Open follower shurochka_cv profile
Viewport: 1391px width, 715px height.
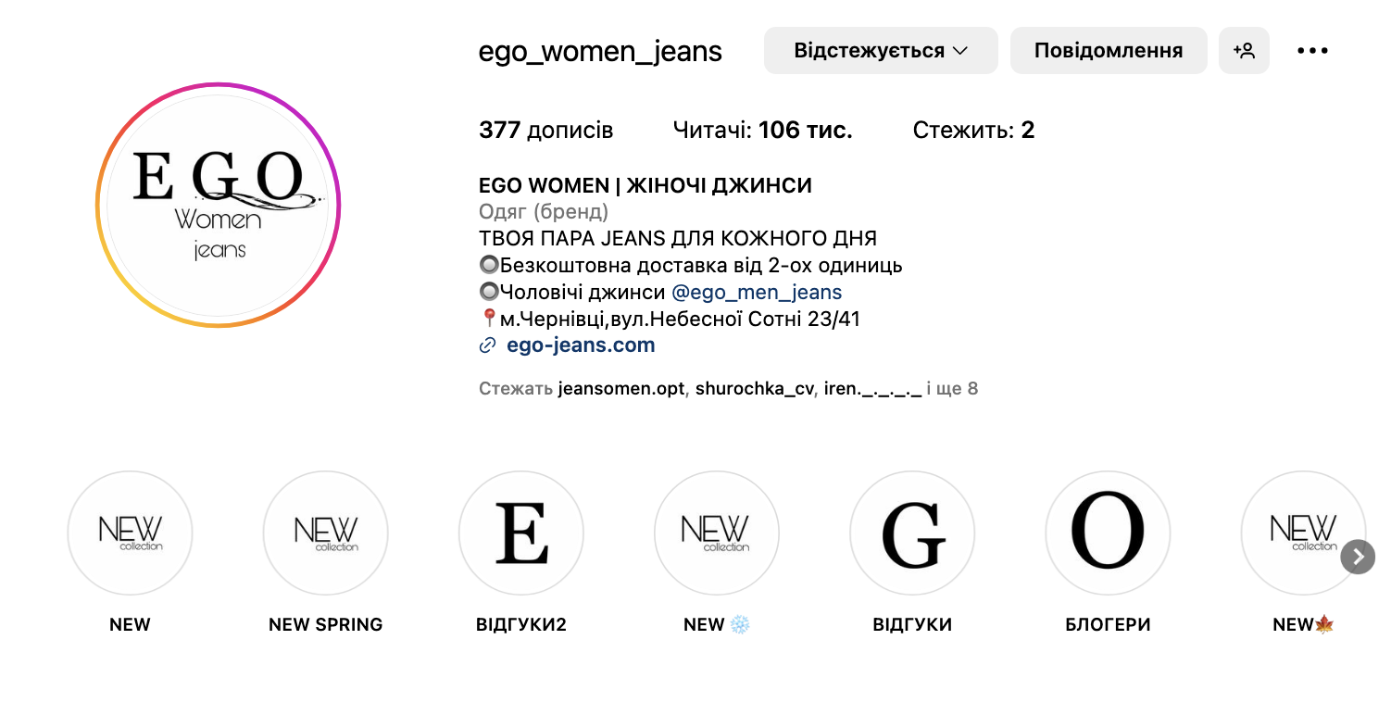pos(754,389)
